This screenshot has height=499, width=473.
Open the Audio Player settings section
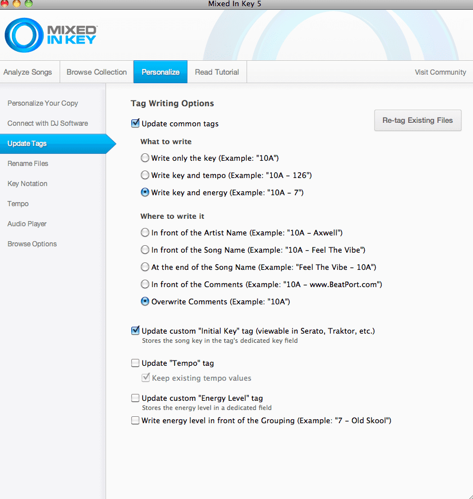click(x=27, y=224)
